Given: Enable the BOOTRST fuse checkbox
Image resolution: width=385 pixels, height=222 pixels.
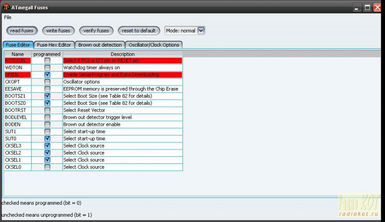Looking at the screenshot, I should click(x=47, y=110).
